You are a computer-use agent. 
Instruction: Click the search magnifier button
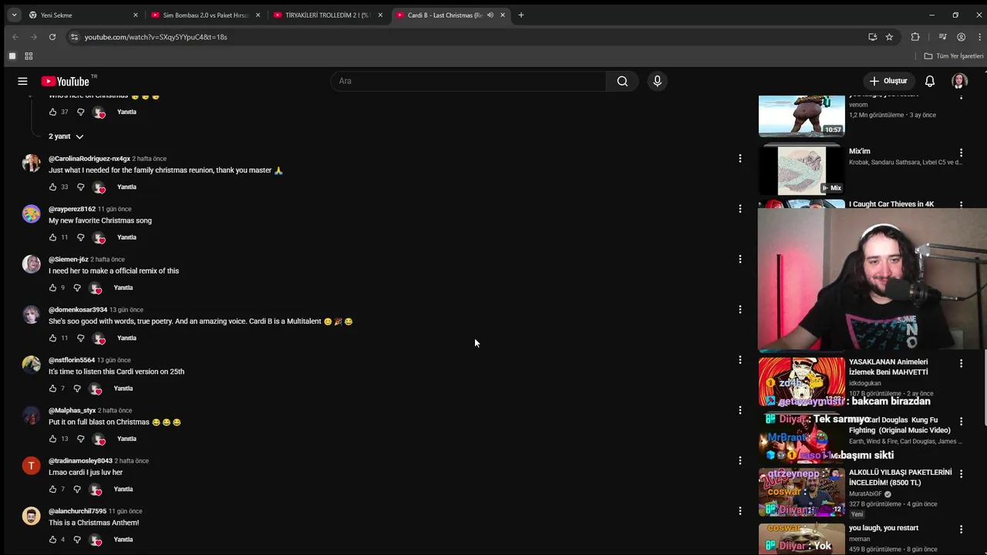click(622, 81)
